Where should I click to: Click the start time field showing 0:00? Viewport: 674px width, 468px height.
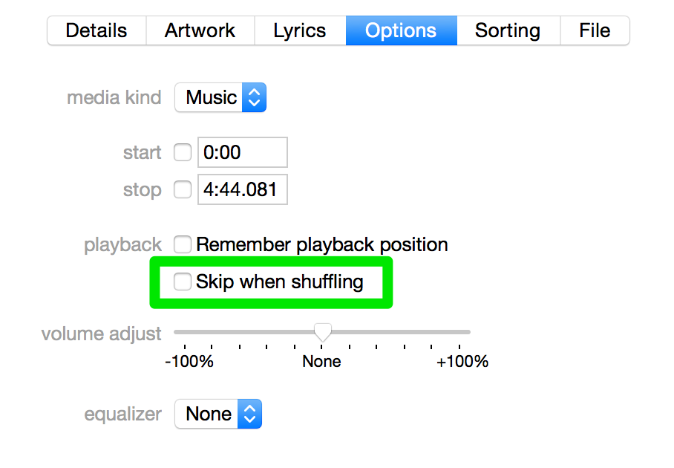(242, 153)
